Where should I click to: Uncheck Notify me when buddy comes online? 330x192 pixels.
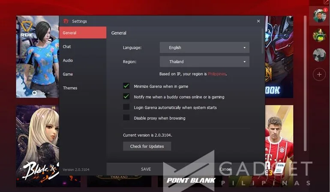click(126, 96)
